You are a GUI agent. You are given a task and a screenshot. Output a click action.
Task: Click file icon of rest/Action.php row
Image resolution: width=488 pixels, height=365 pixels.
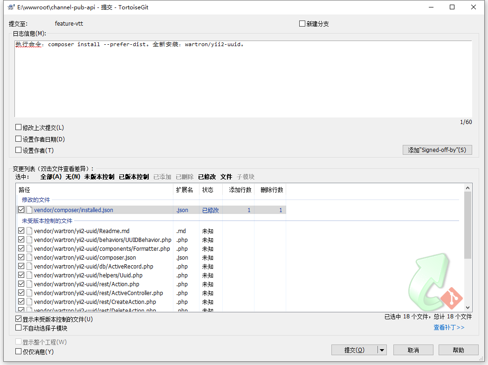[x=29, y=284]
